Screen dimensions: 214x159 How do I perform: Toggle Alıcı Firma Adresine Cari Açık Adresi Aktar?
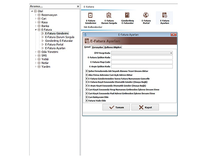pos(86,75)
